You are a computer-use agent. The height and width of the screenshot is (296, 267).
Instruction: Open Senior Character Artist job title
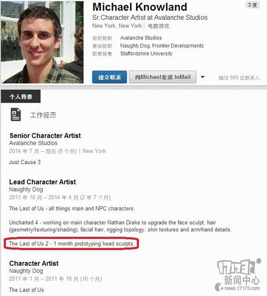[45, 136]
